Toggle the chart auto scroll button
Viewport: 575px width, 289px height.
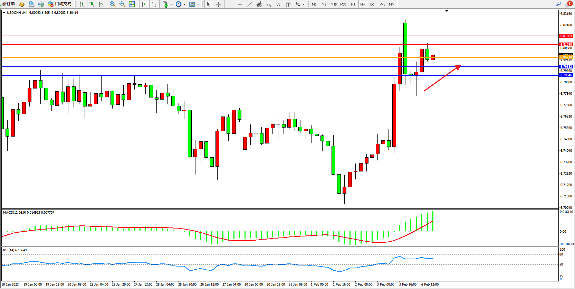pyautogui.click(x=144, y=4)
